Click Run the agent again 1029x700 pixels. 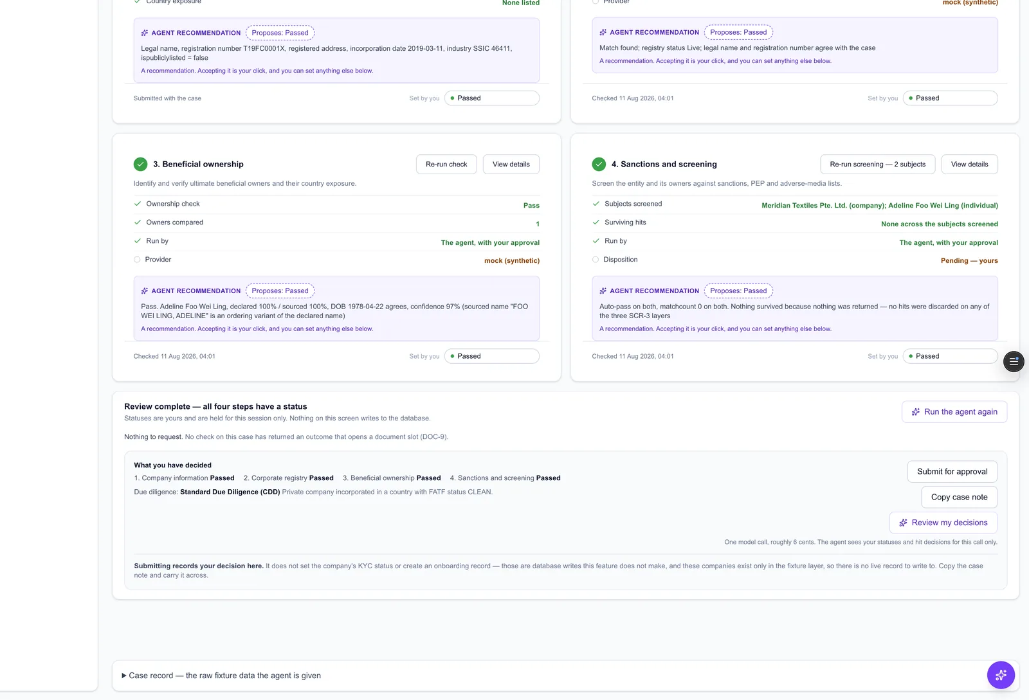coord(954,412)
